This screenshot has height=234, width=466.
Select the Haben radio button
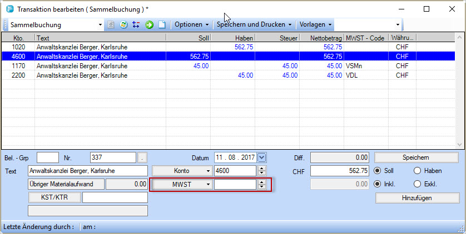pyautogui.click(x=417, y=171)
